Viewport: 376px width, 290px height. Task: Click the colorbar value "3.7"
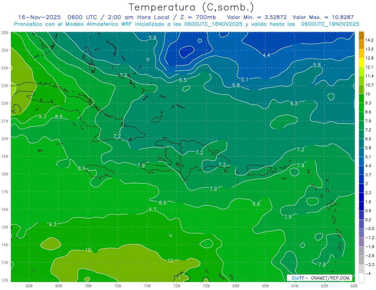[368, 175]
